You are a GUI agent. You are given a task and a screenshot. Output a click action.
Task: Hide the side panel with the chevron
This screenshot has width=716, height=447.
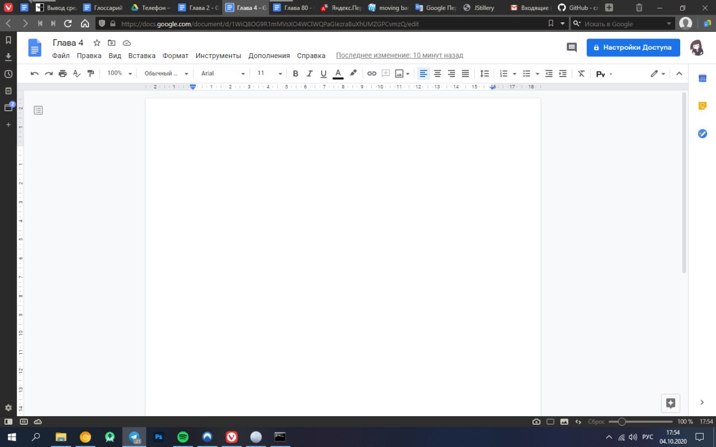702,402
